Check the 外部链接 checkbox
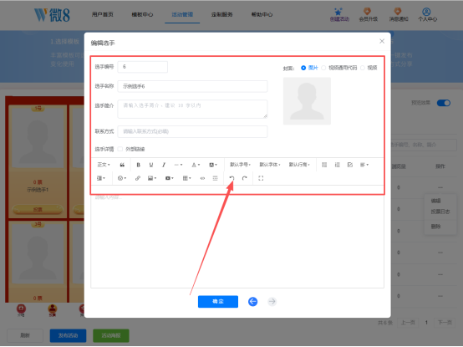 [120, 149]
